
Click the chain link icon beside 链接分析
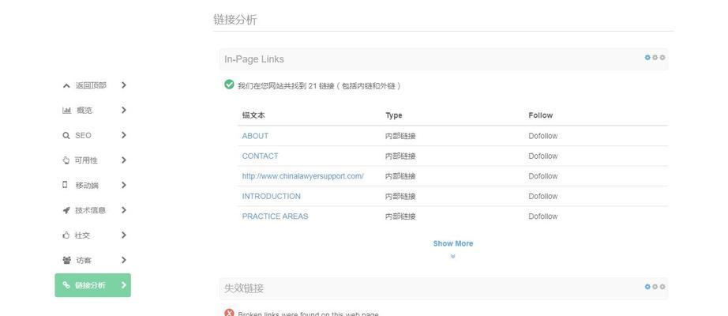click(66, 285)
